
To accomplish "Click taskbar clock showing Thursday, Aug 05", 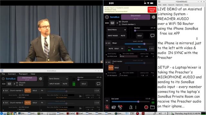I will (x=187, y=114).
